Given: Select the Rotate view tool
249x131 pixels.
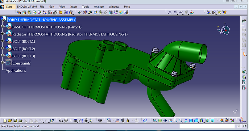Looking at the screenshot, I should (x=170, y=121).
